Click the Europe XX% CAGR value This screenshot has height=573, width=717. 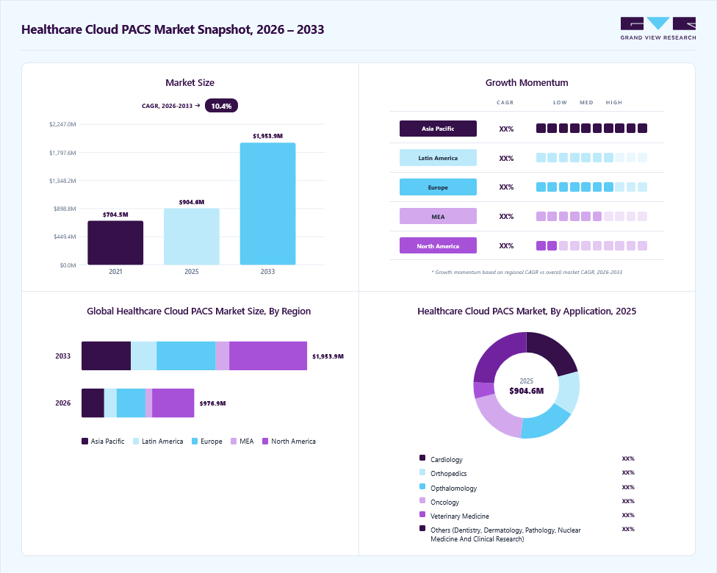coord(506,187)
